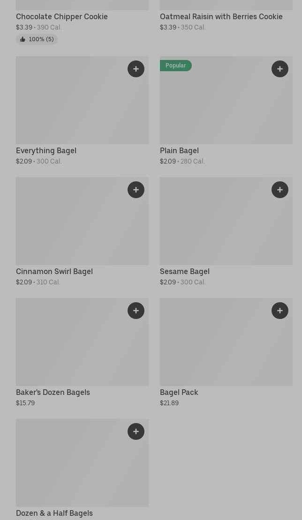302x520 pixels.
Task: Add Cinnamon Swirl Bagel with plus icon
Action: (x=136, y=190)
